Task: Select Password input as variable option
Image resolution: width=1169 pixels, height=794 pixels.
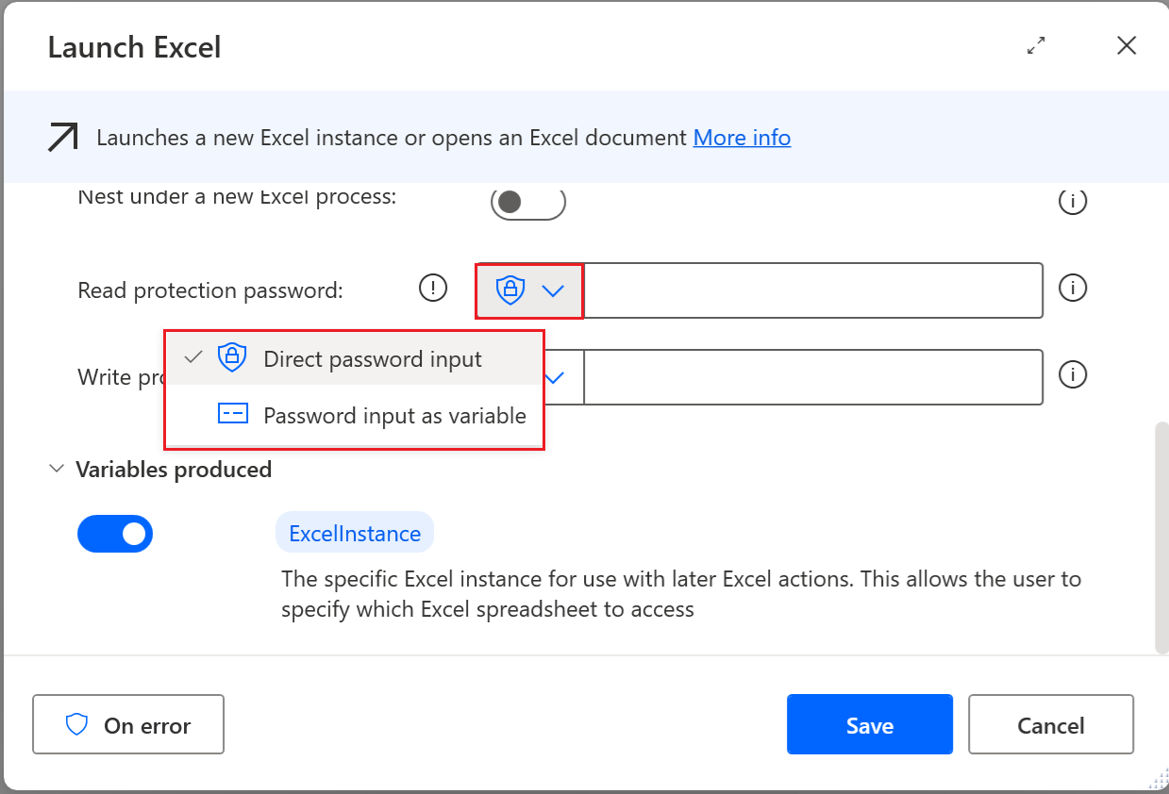Action: click(x=394, y=414)
